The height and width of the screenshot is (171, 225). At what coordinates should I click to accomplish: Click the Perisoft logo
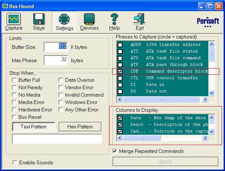(x=208, y=22)
